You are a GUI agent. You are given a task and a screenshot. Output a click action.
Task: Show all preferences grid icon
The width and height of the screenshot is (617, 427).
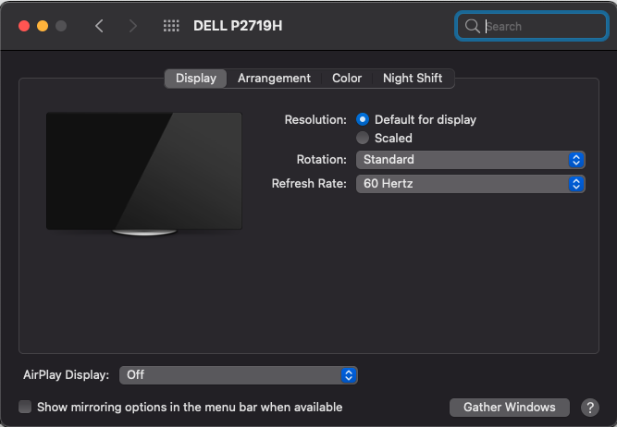(171, 26)
